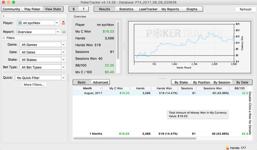Select the View Stats tab
The height and width of the screenshot is (150, 257).
(53, 9)
